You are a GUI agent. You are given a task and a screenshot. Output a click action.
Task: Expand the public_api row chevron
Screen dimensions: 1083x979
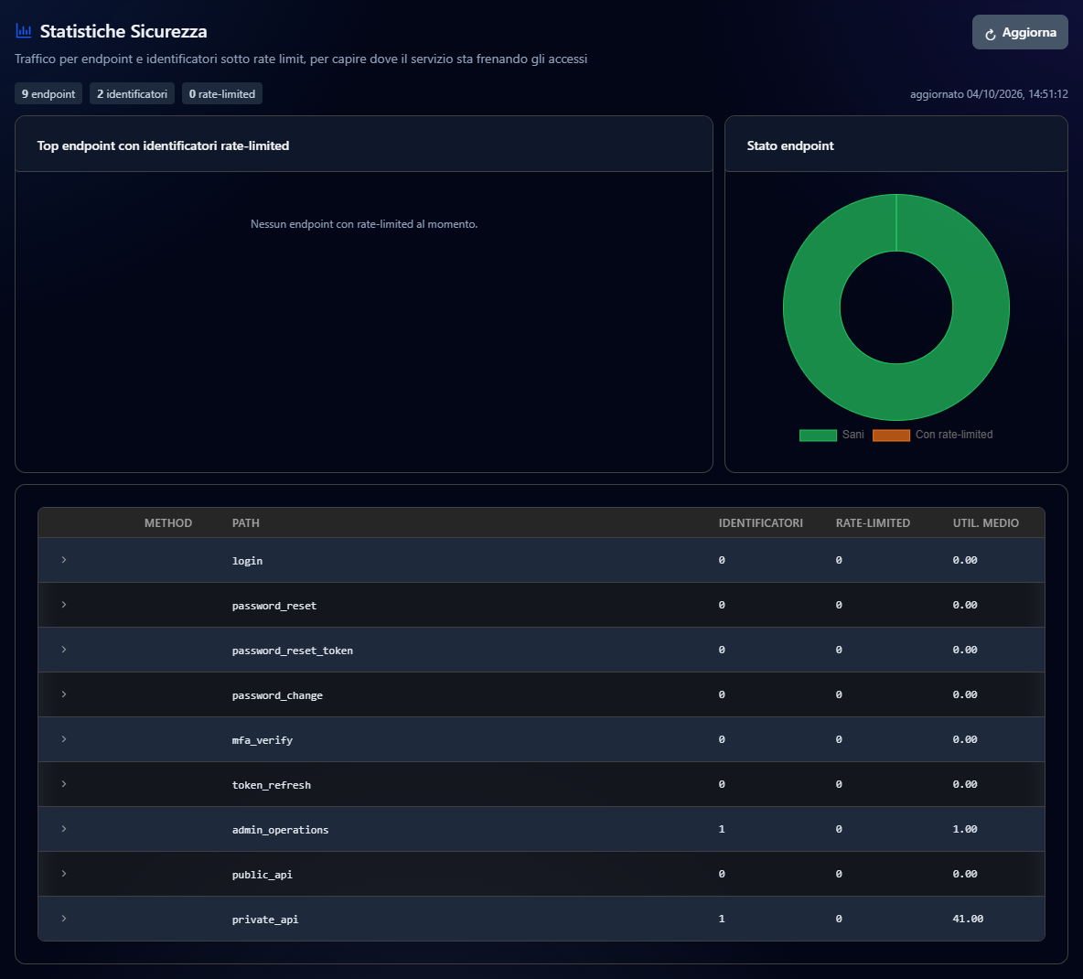tap(63, 874)
